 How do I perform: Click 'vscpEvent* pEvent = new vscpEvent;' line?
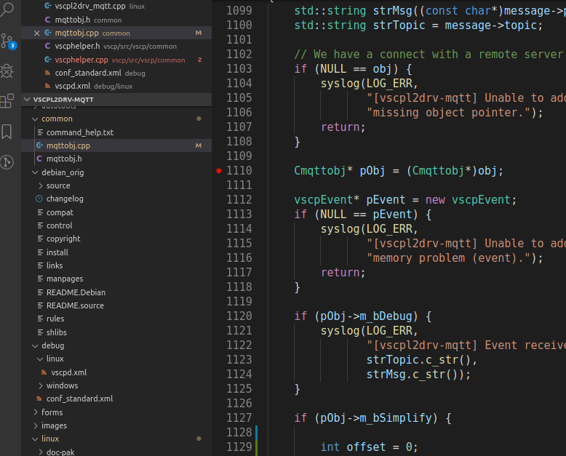[405, 200]
